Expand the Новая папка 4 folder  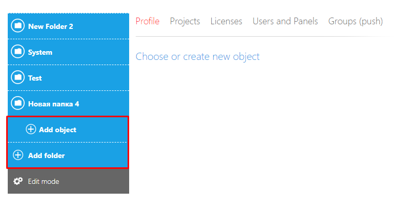click(x=68, y=103)
